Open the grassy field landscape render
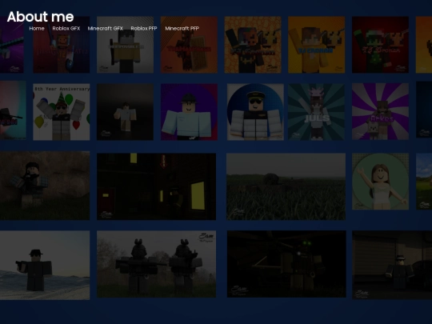 286,186
